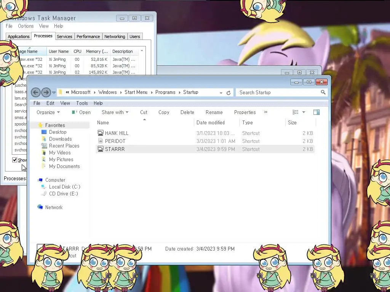
Task: Select PERIDOT shortcut icon
Action: (100, 141)
